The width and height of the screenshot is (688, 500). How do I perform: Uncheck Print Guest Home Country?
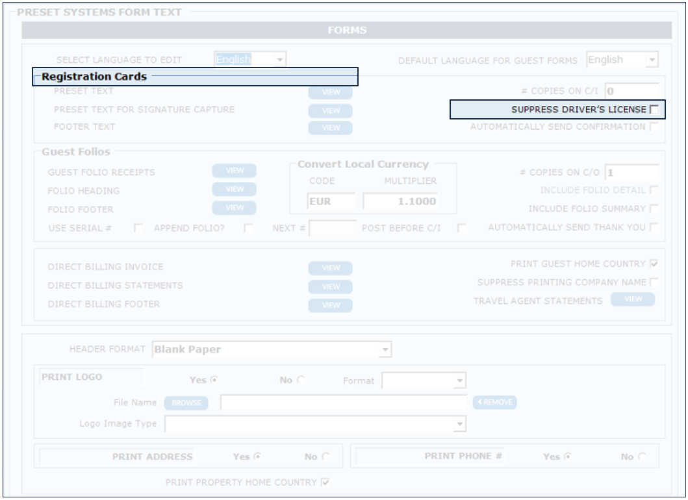tap(654, 264)
